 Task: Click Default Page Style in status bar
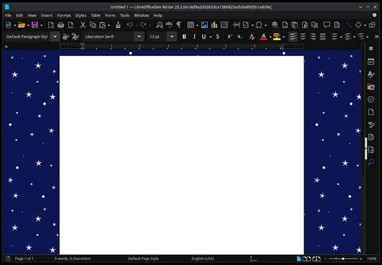click(x=143, y=259)
